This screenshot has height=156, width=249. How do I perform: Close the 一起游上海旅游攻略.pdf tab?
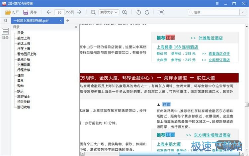click(x=61, y=21)
